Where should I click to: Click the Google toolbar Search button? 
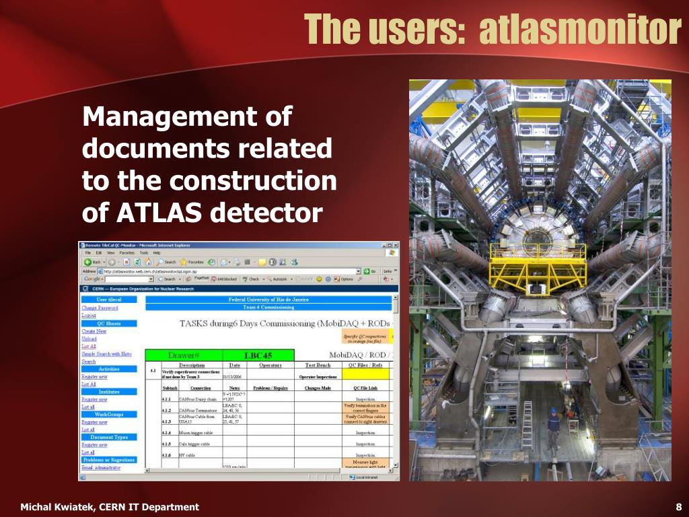point(167,279)
